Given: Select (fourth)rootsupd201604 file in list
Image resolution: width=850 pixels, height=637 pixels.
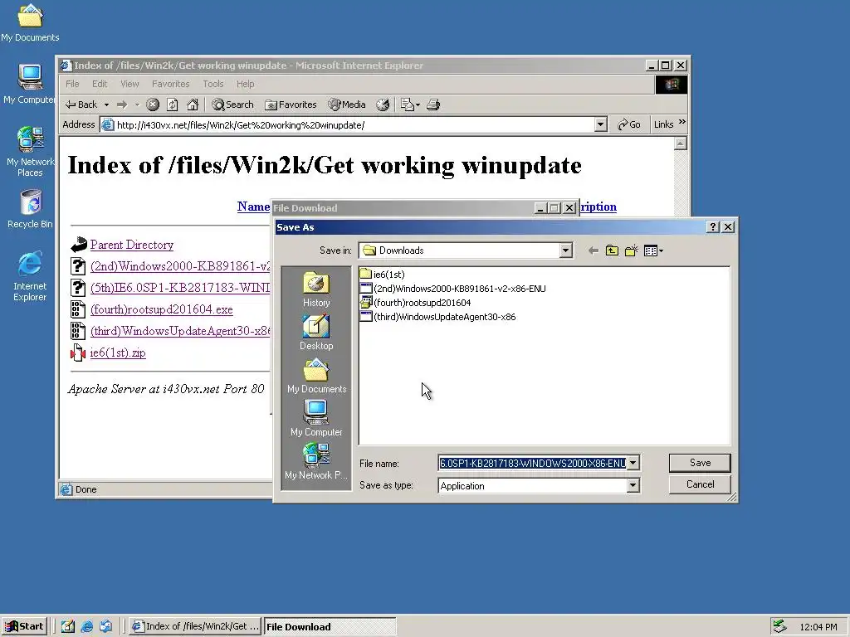Looking at the screenshot, I should 415,302.
